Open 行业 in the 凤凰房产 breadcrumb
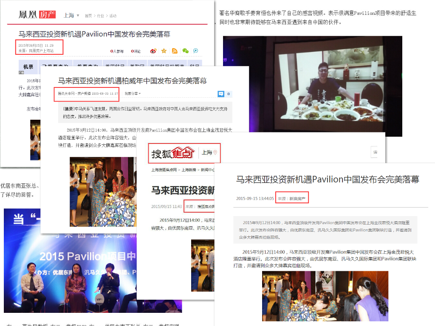 click(x=100, y=16)
